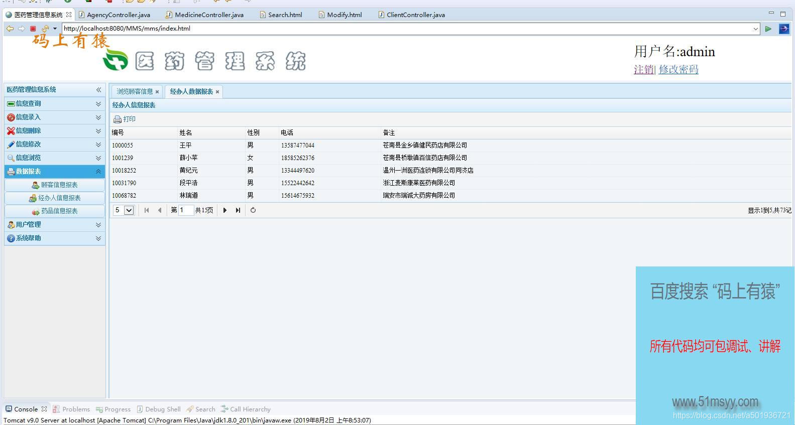Click the 信息浏览 magnifier icon
Screen dimensions: 795x425
[11, 158]
